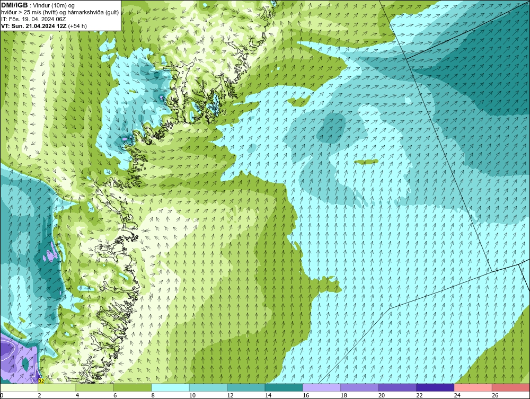
Task: Click the '2' legend scale value
Action: click(40, 395)
